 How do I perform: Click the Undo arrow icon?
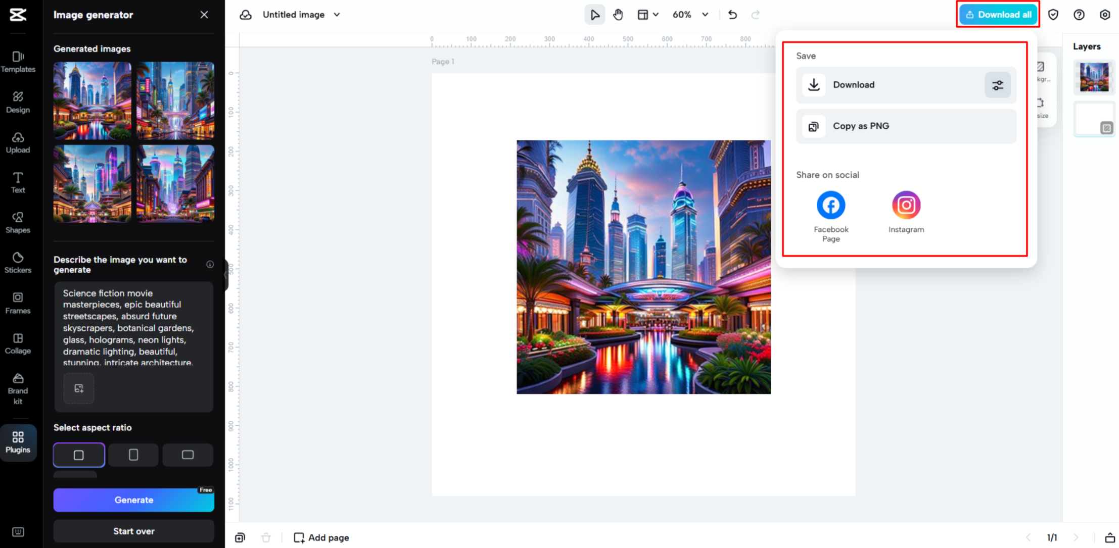point(732,15)
